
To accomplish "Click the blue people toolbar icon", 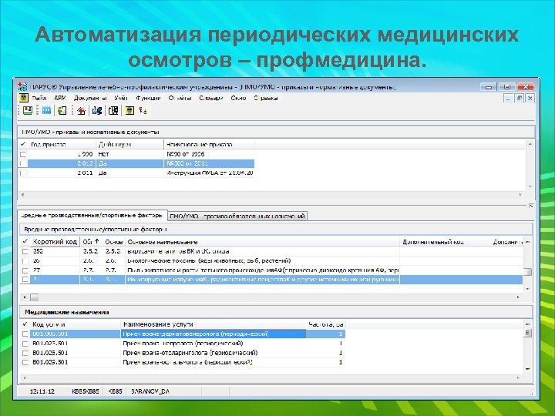I will click(x=97, y=111).
